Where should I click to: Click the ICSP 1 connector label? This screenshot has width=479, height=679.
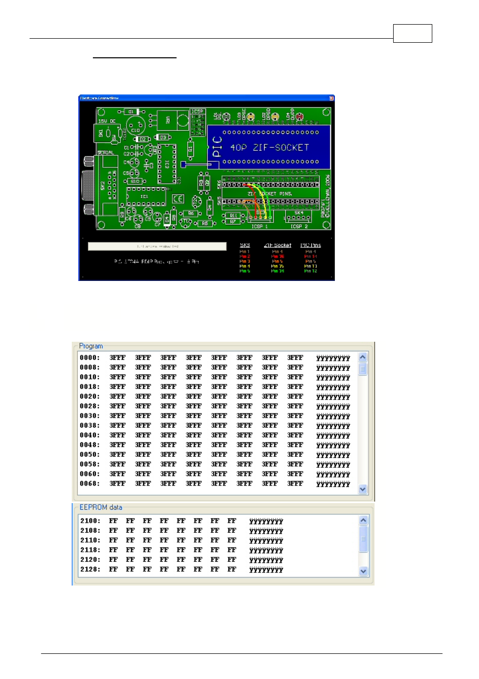click(260, 227)
